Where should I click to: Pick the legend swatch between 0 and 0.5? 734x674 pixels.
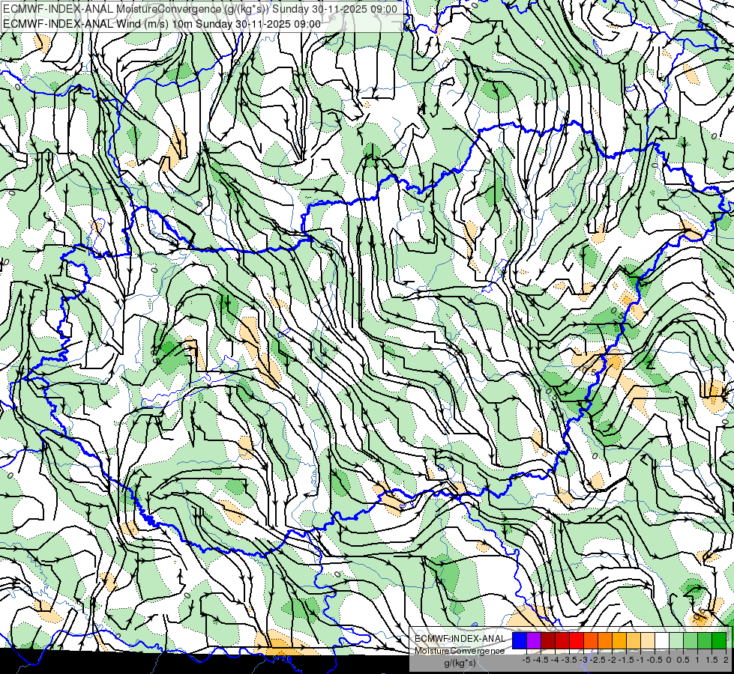point(676,641)
